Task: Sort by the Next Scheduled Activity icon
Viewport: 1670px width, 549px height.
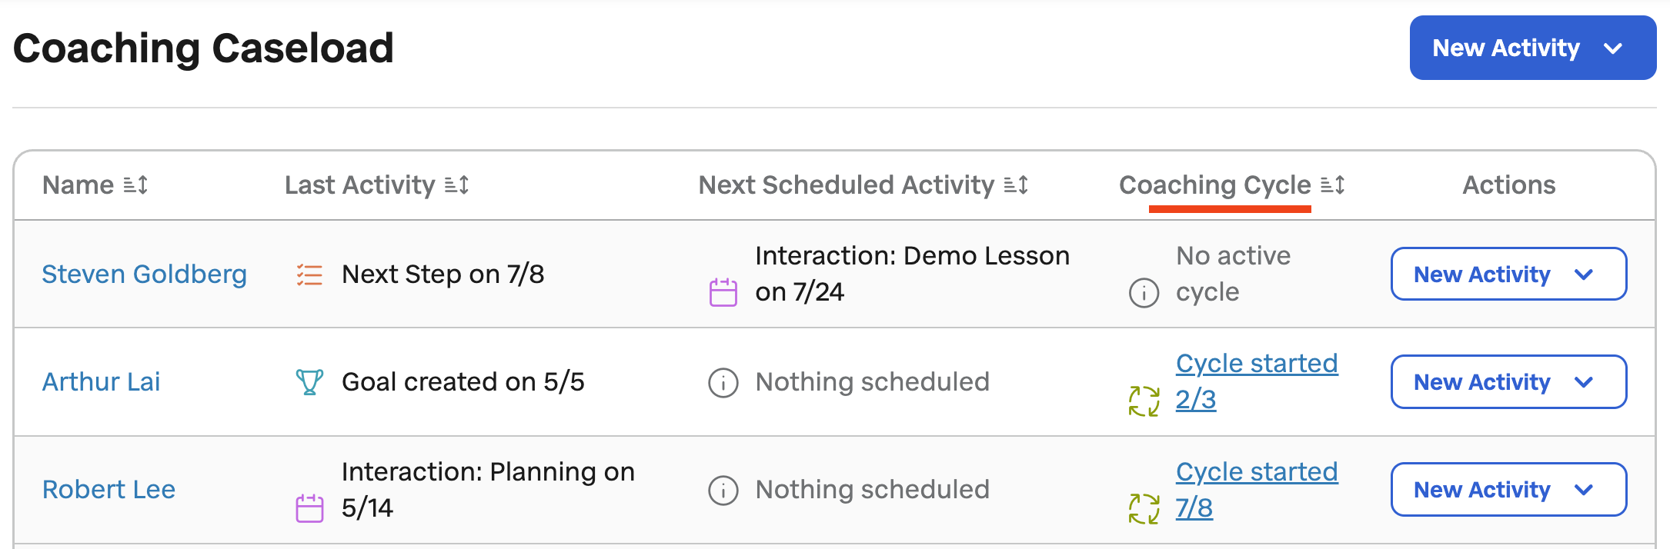Action: [x=1017, y=185]
